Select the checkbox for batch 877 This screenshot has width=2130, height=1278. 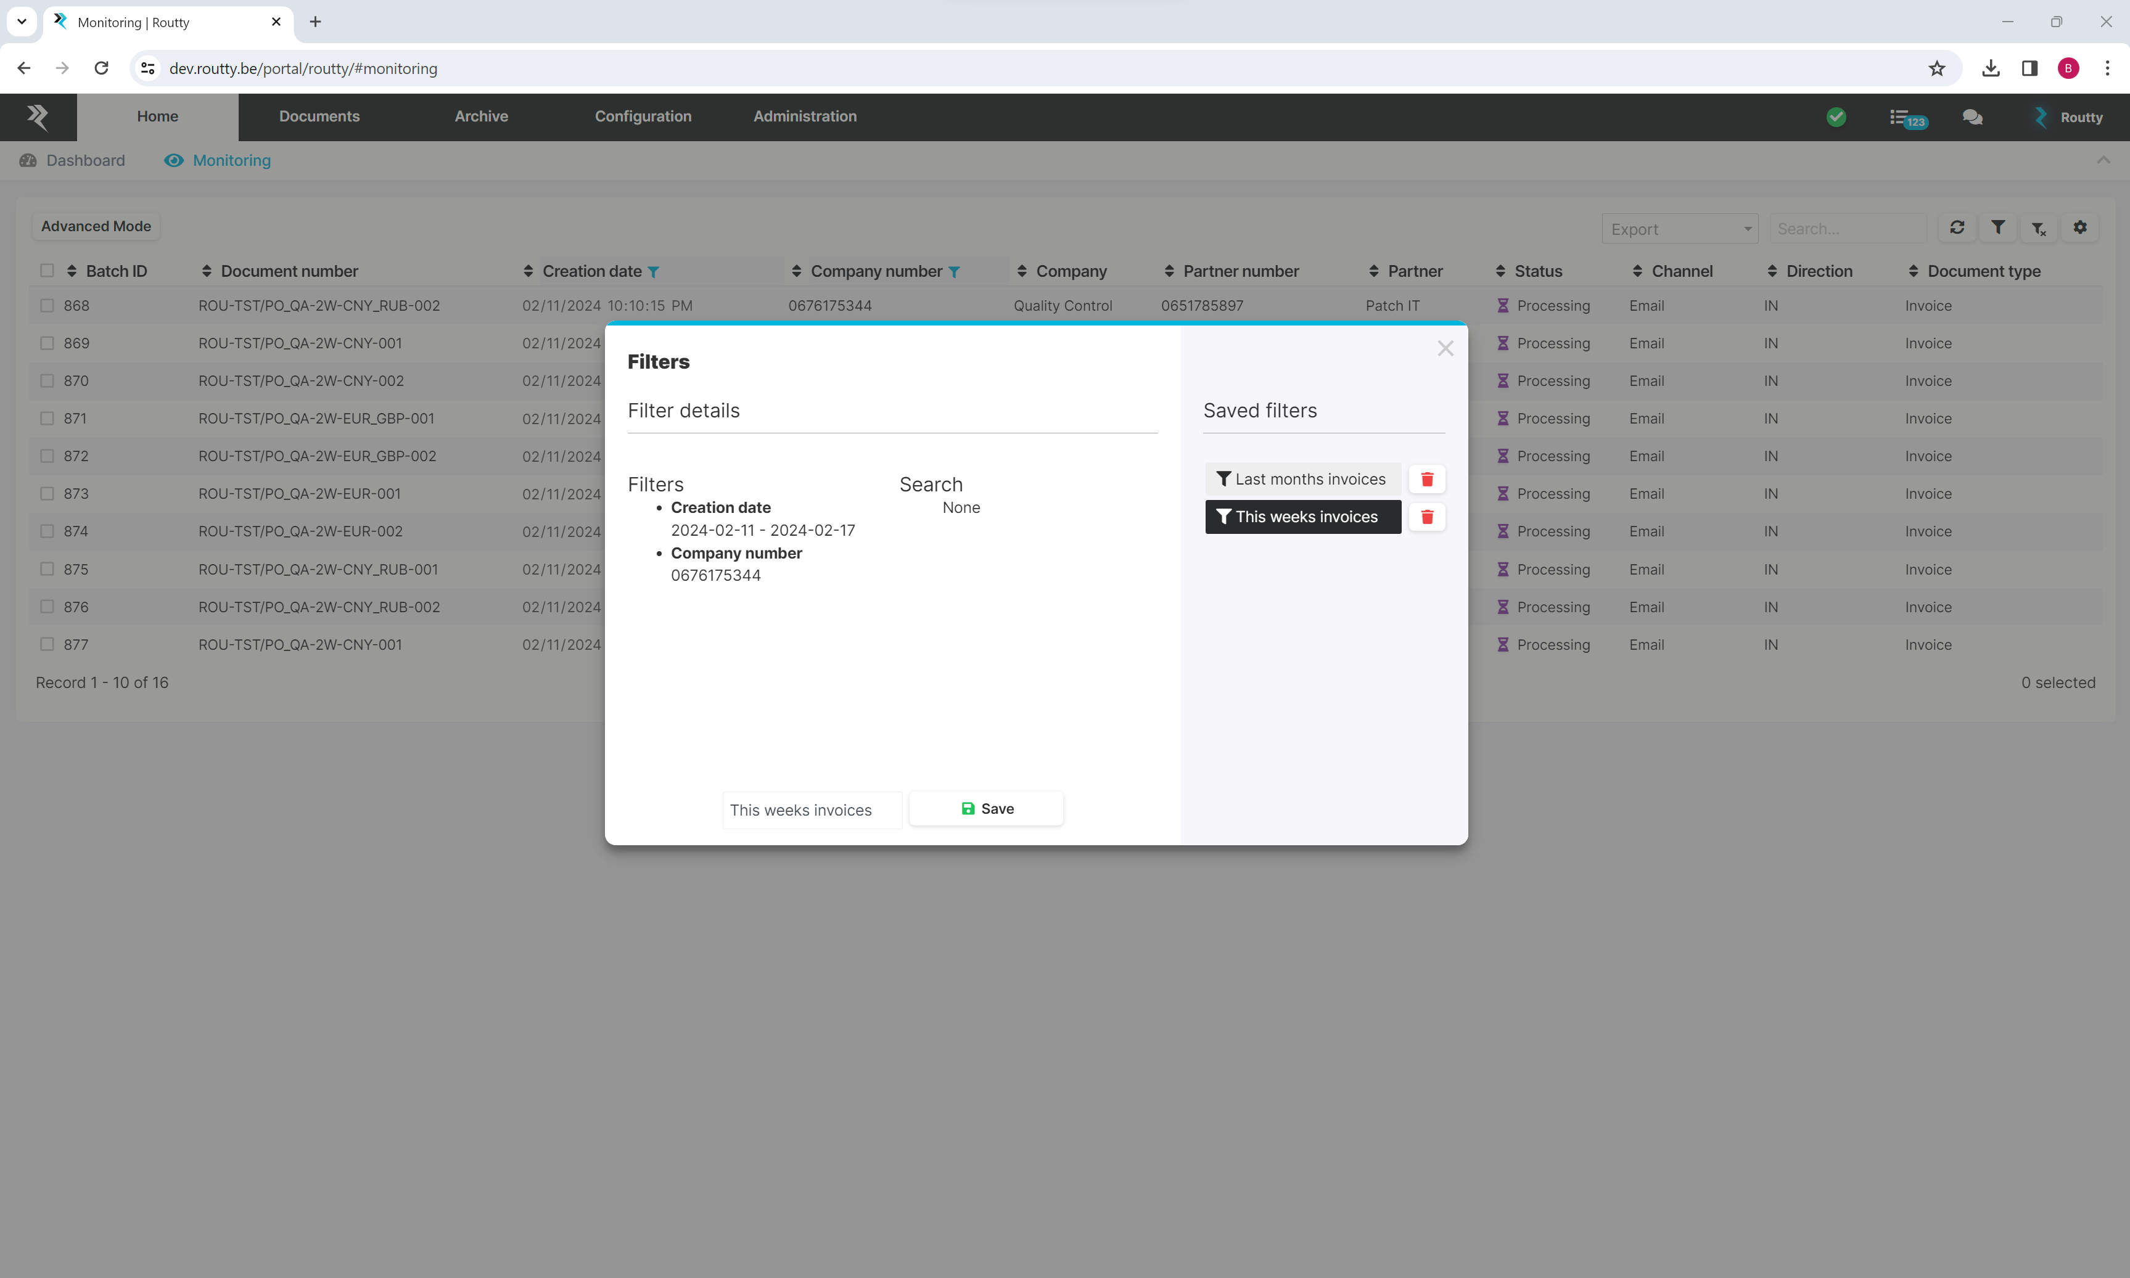[47, 644]
